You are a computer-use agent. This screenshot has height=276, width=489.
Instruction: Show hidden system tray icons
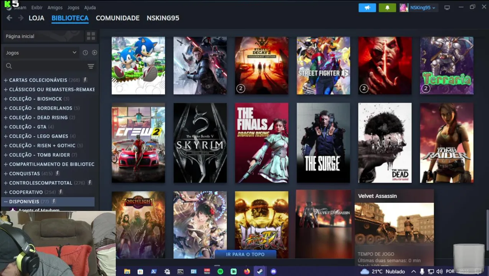tap(413, 271)
